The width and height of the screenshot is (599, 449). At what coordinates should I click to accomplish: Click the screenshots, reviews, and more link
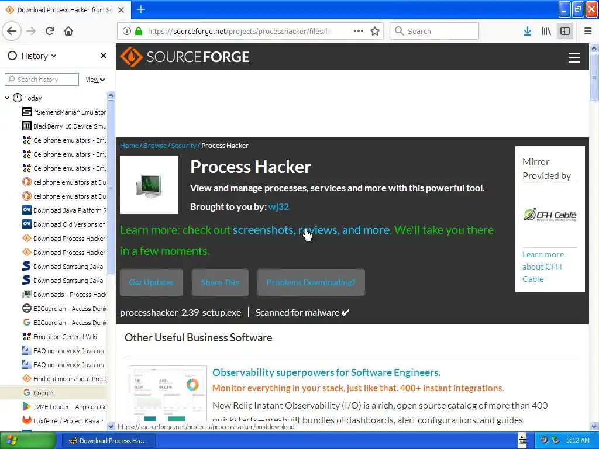(311, 230)
